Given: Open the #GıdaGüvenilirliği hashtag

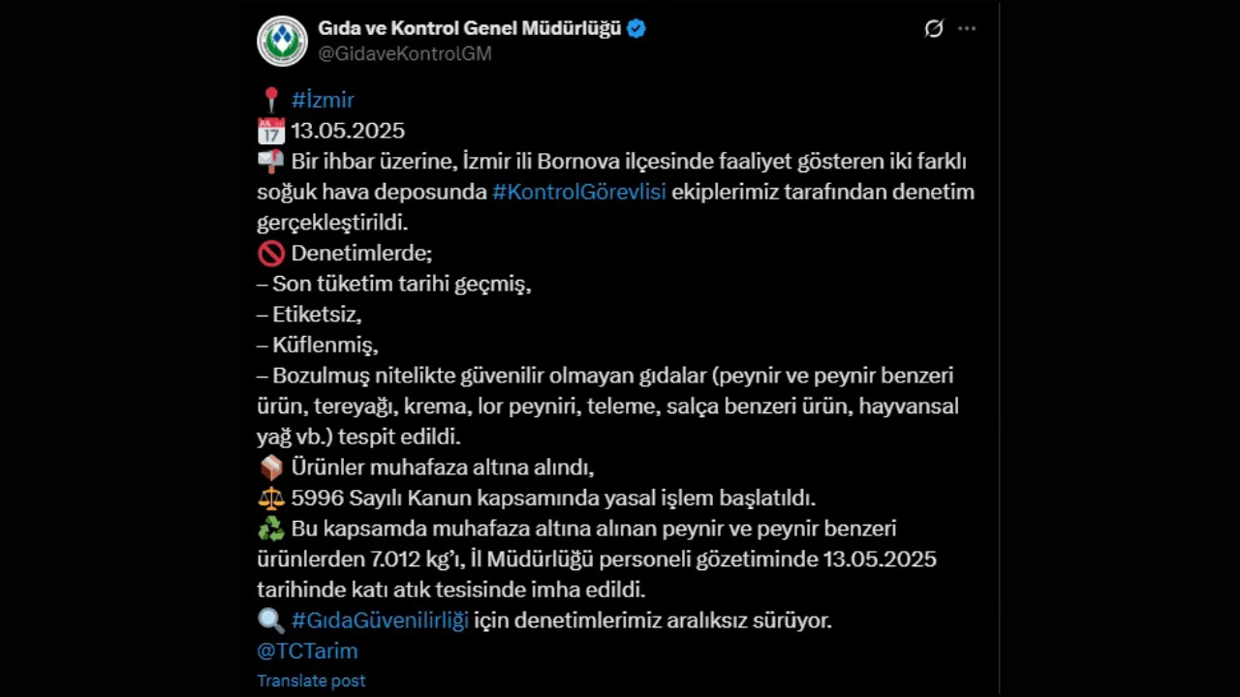Looking at the screenshot, I should pos(380,620).
